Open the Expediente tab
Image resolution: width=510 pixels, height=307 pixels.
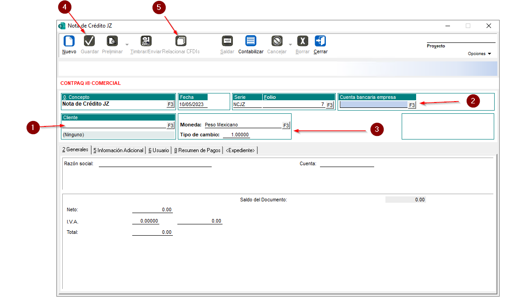241,150
